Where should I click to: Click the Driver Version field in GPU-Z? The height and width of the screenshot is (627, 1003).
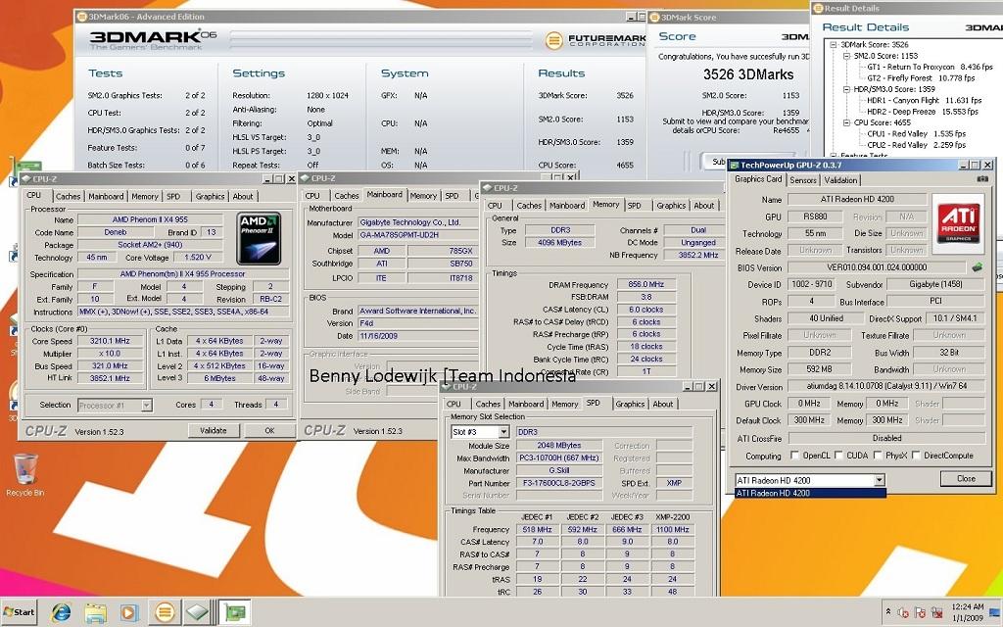point(886,386)
